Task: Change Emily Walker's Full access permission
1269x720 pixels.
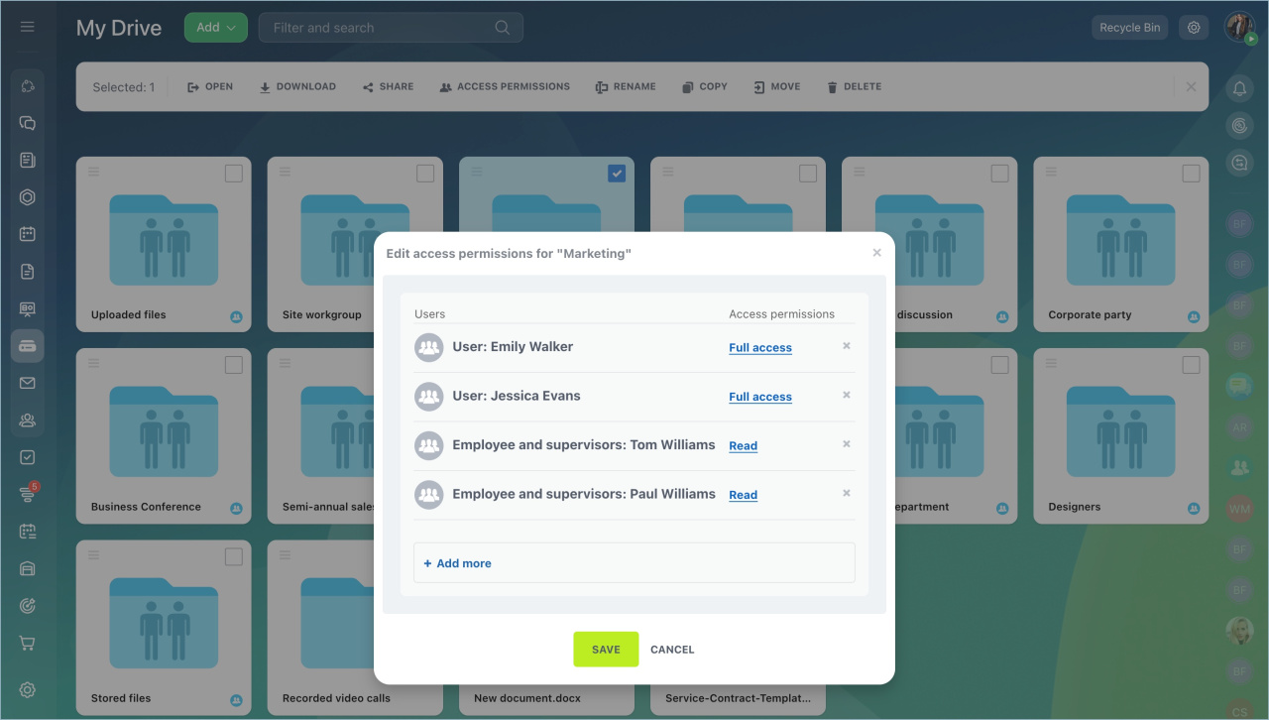Action: 760,348
